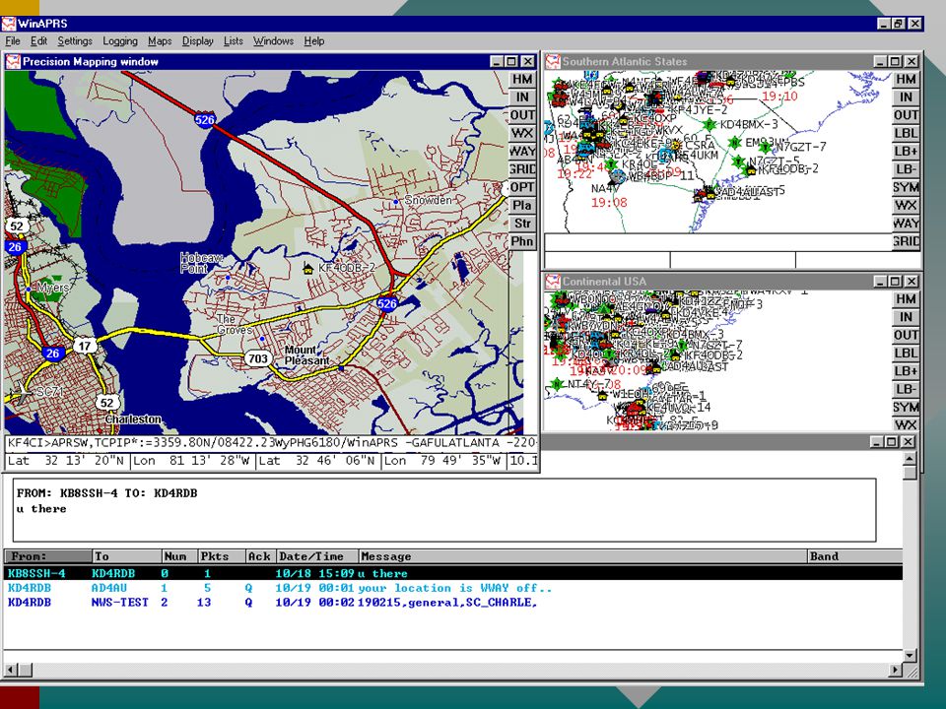The image size is (946, 709).
Task: Click the Date/Time column header
Action: pyautogui.click(x=317, y=556)
